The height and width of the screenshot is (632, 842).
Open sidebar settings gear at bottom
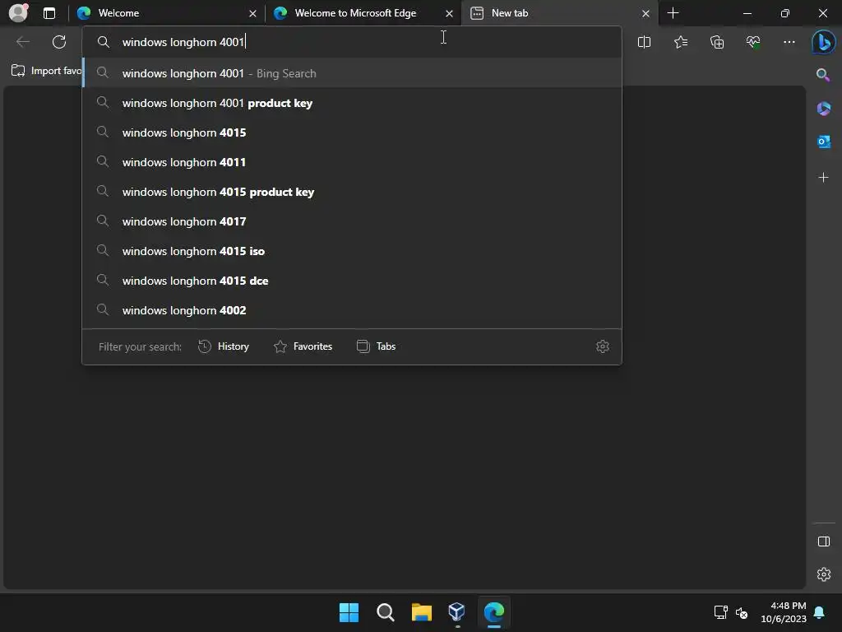823,574
